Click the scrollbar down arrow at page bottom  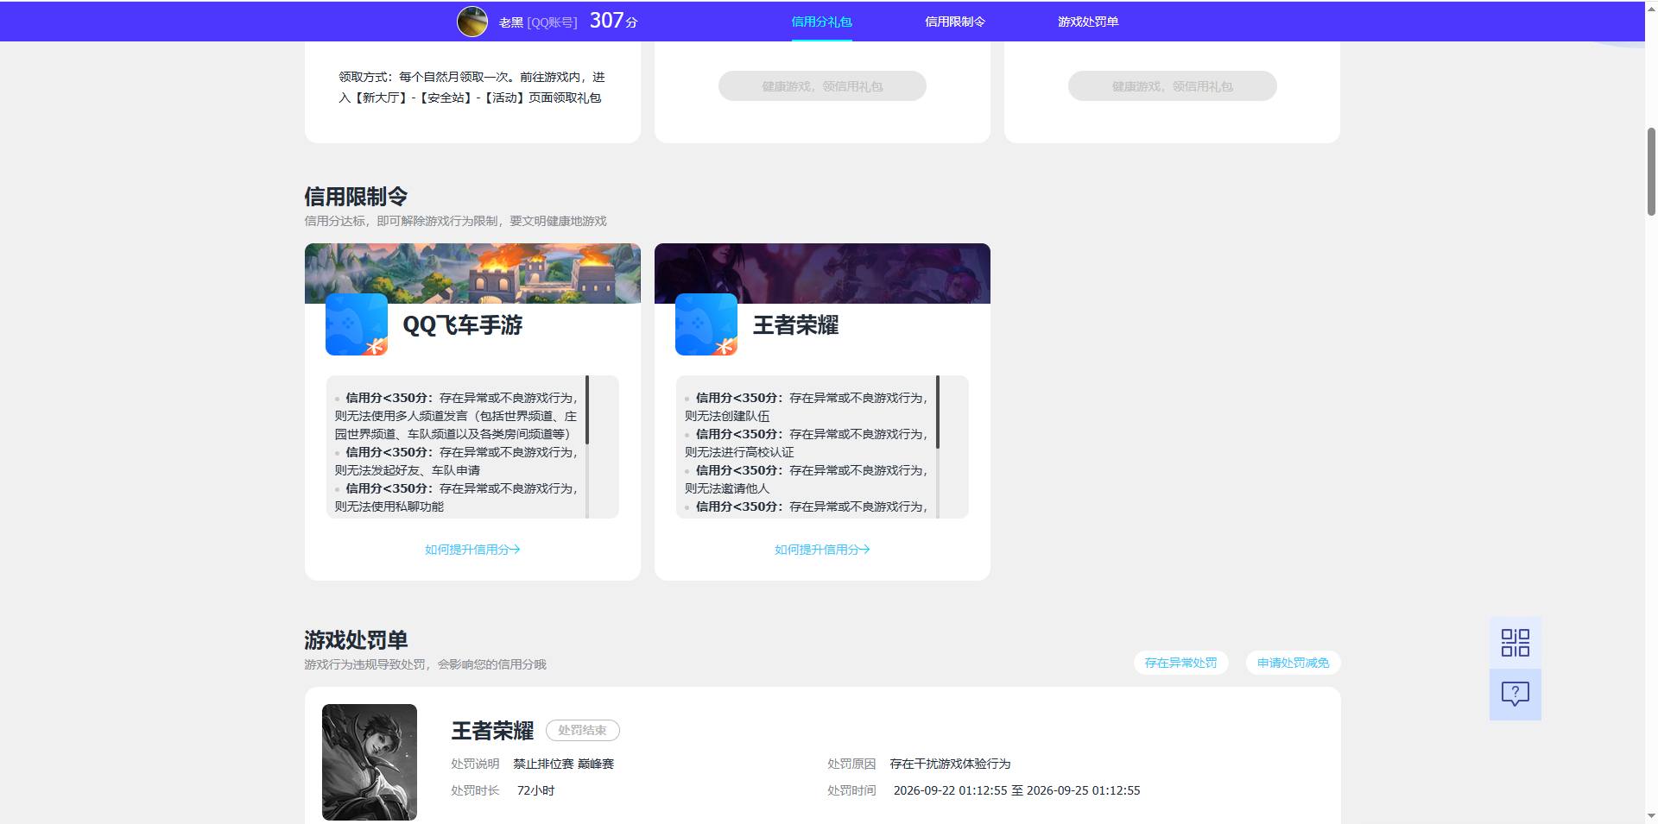click(x=1651, y=816)
